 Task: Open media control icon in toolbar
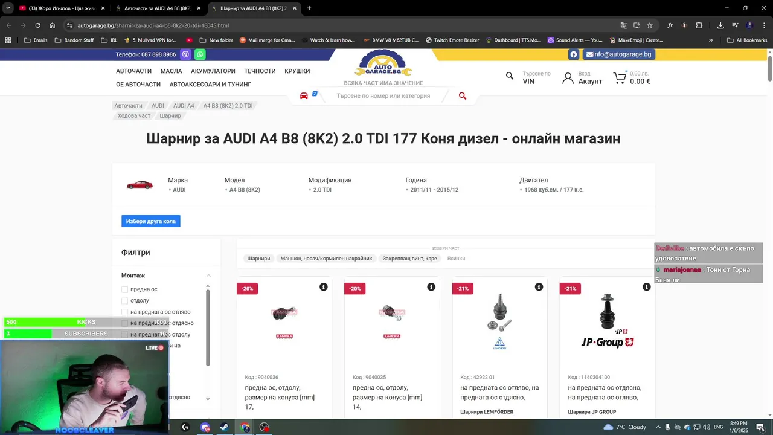pos(735,25)
